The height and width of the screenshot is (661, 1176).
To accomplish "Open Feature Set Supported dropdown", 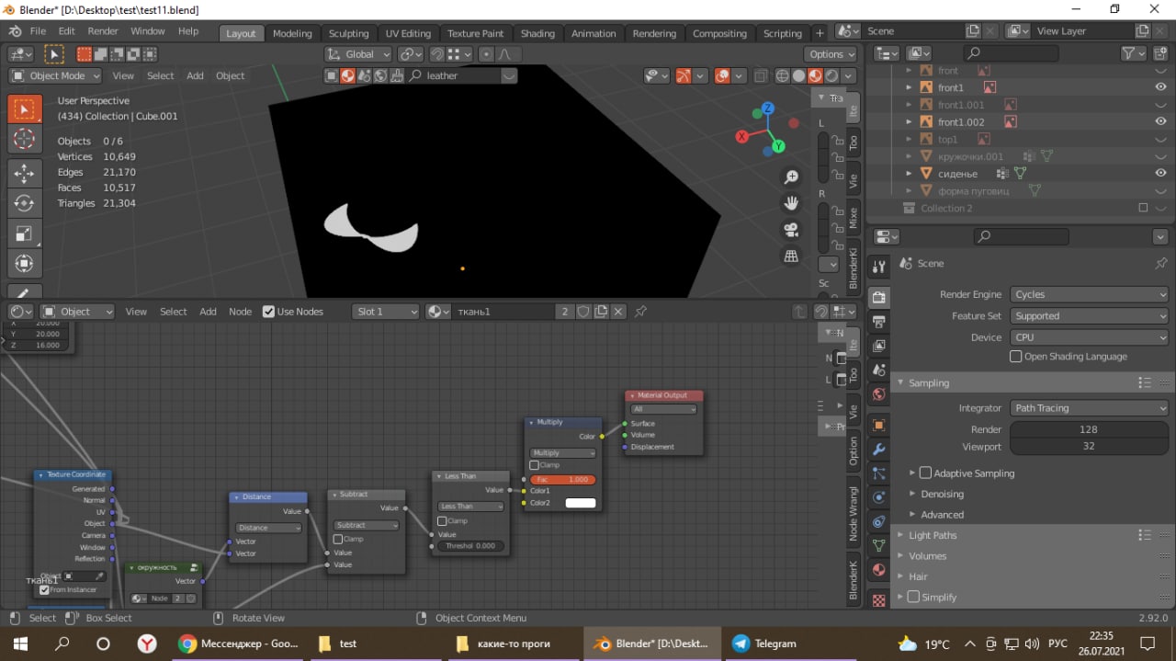I will pyautogui.click(x=1089, y=316).
